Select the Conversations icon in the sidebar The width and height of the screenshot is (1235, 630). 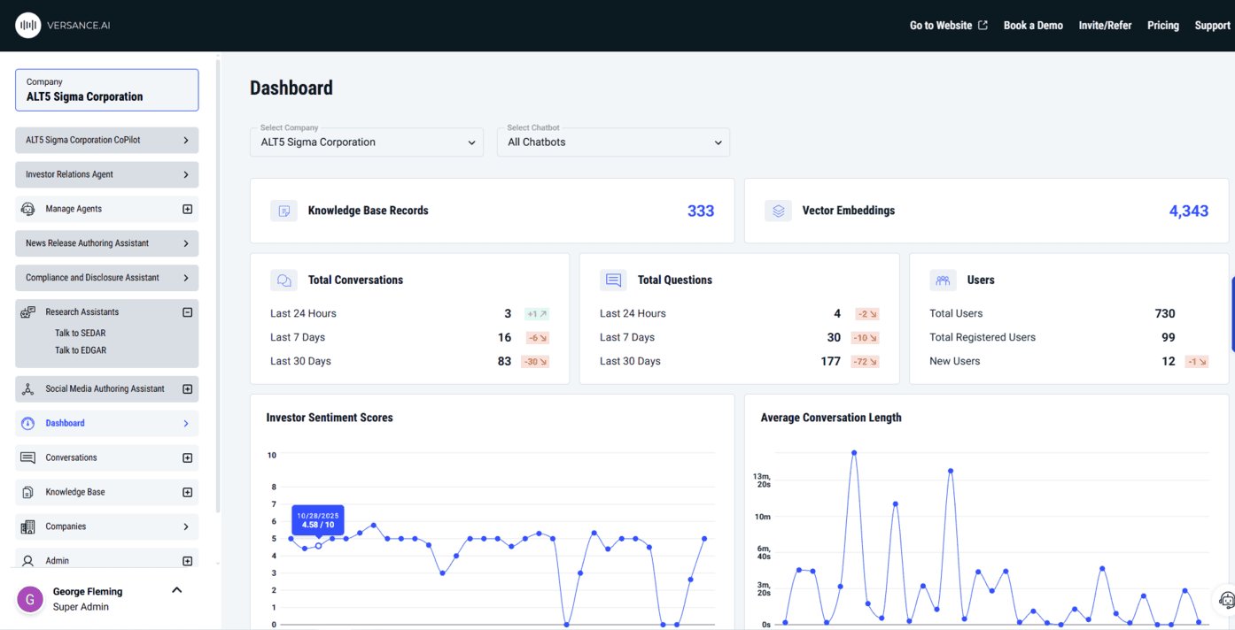pos(27,457)
